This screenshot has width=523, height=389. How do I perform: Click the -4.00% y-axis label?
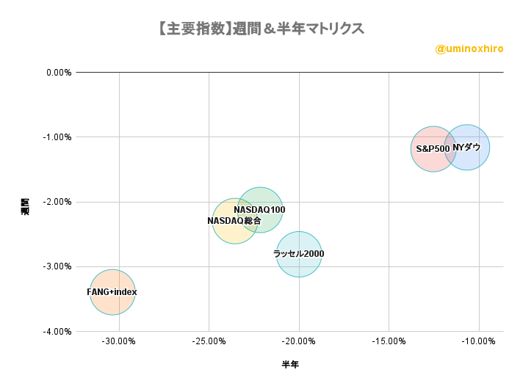57,332
